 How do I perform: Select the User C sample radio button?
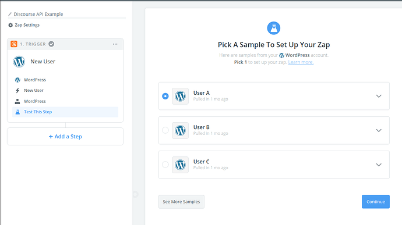pyautogui.click(x=165, y=165)
